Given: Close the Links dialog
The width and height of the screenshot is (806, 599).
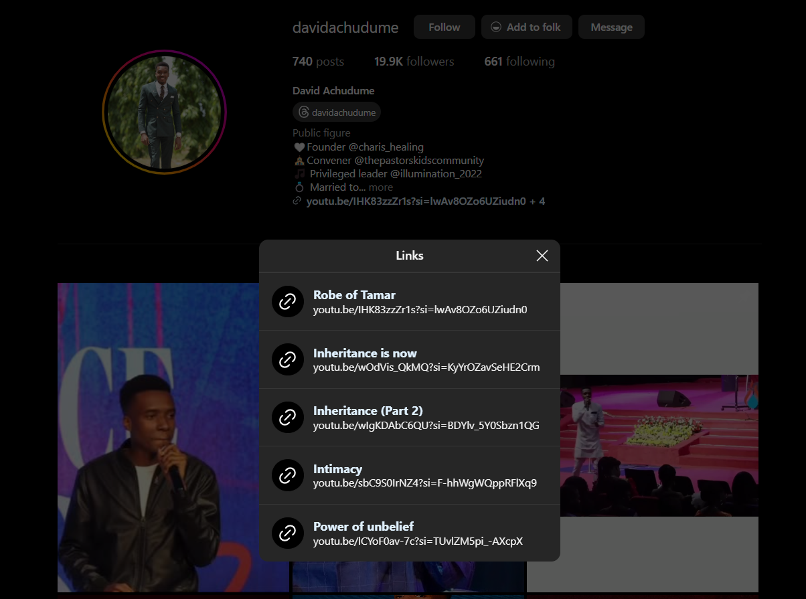Looking at the screenshot, I should pos(542,256).
